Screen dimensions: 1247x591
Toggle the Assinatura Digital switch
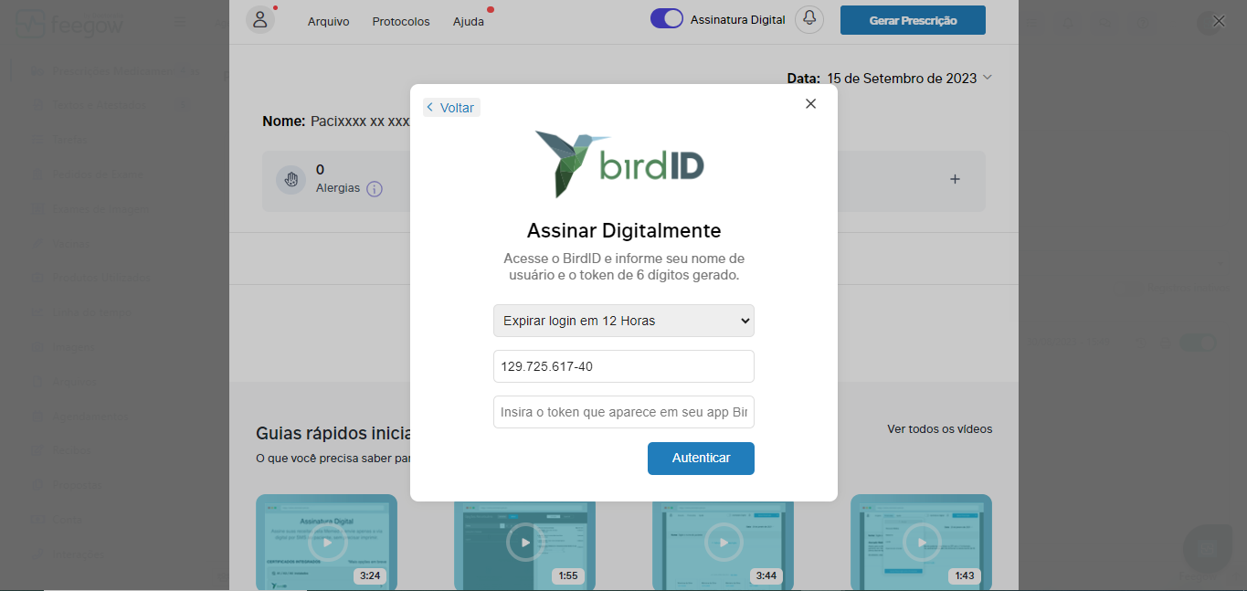point(667,18)
